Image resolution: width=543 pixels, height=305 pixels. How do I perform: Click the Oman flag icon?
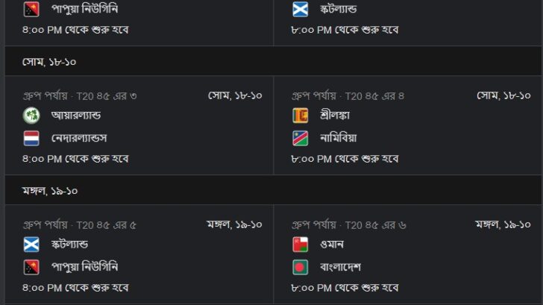301,245
